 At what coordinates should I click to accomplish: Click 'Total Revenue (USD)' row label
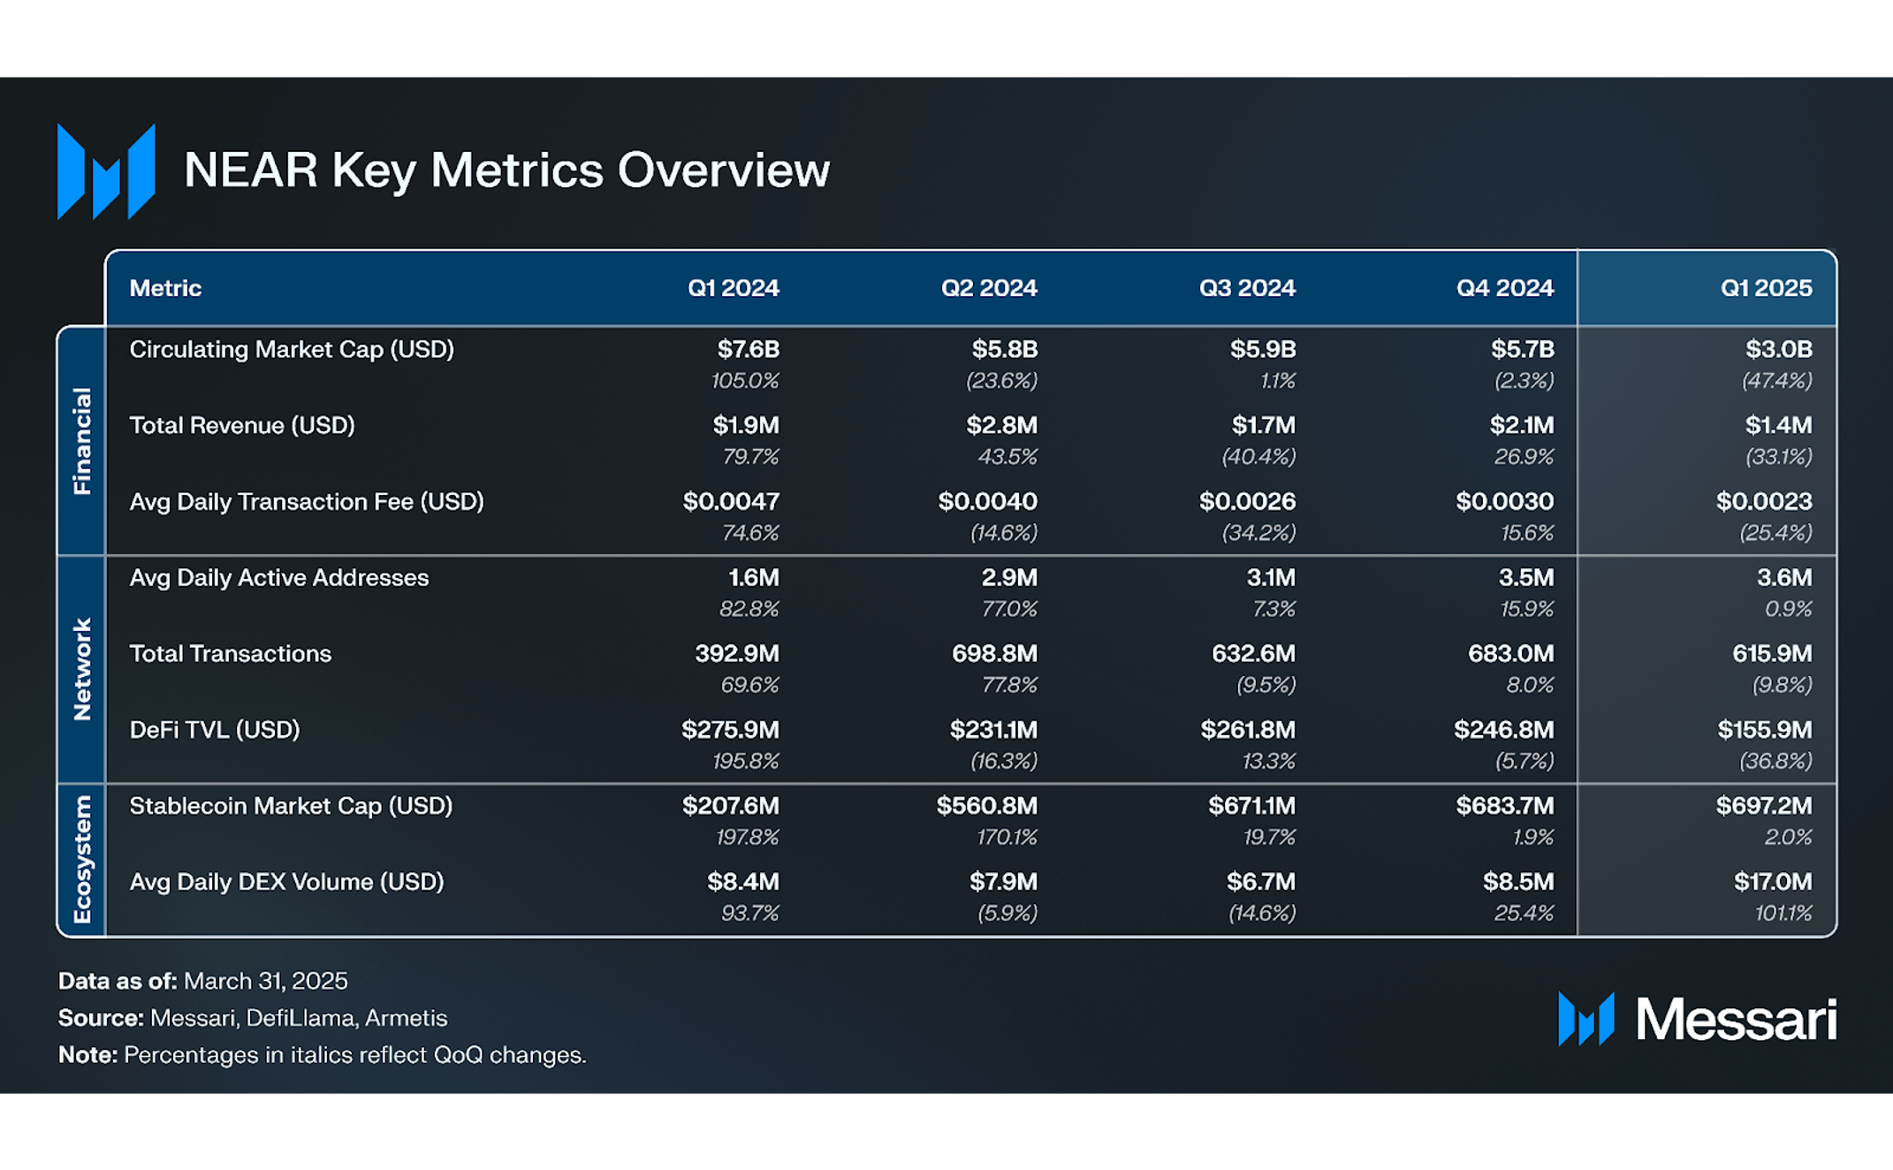coord(242,426)
